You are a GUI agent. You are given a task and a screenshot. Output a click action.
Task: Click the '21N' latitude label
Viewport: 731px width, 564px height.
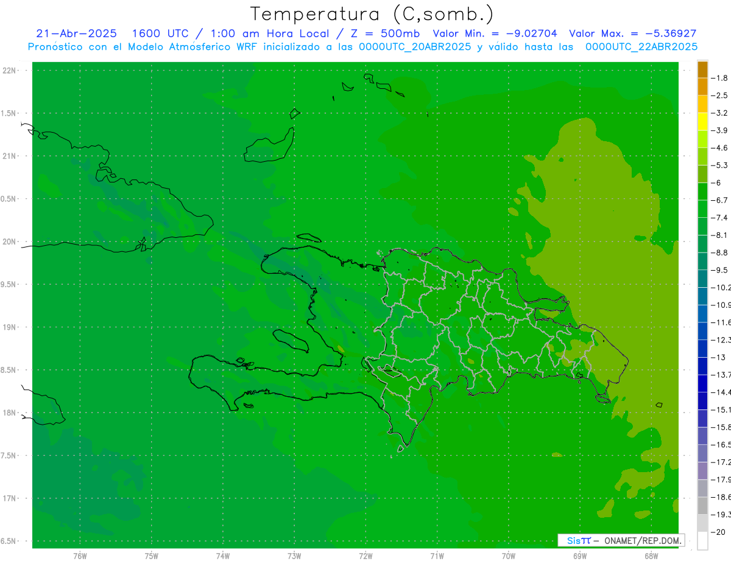[x=9, y=156]
